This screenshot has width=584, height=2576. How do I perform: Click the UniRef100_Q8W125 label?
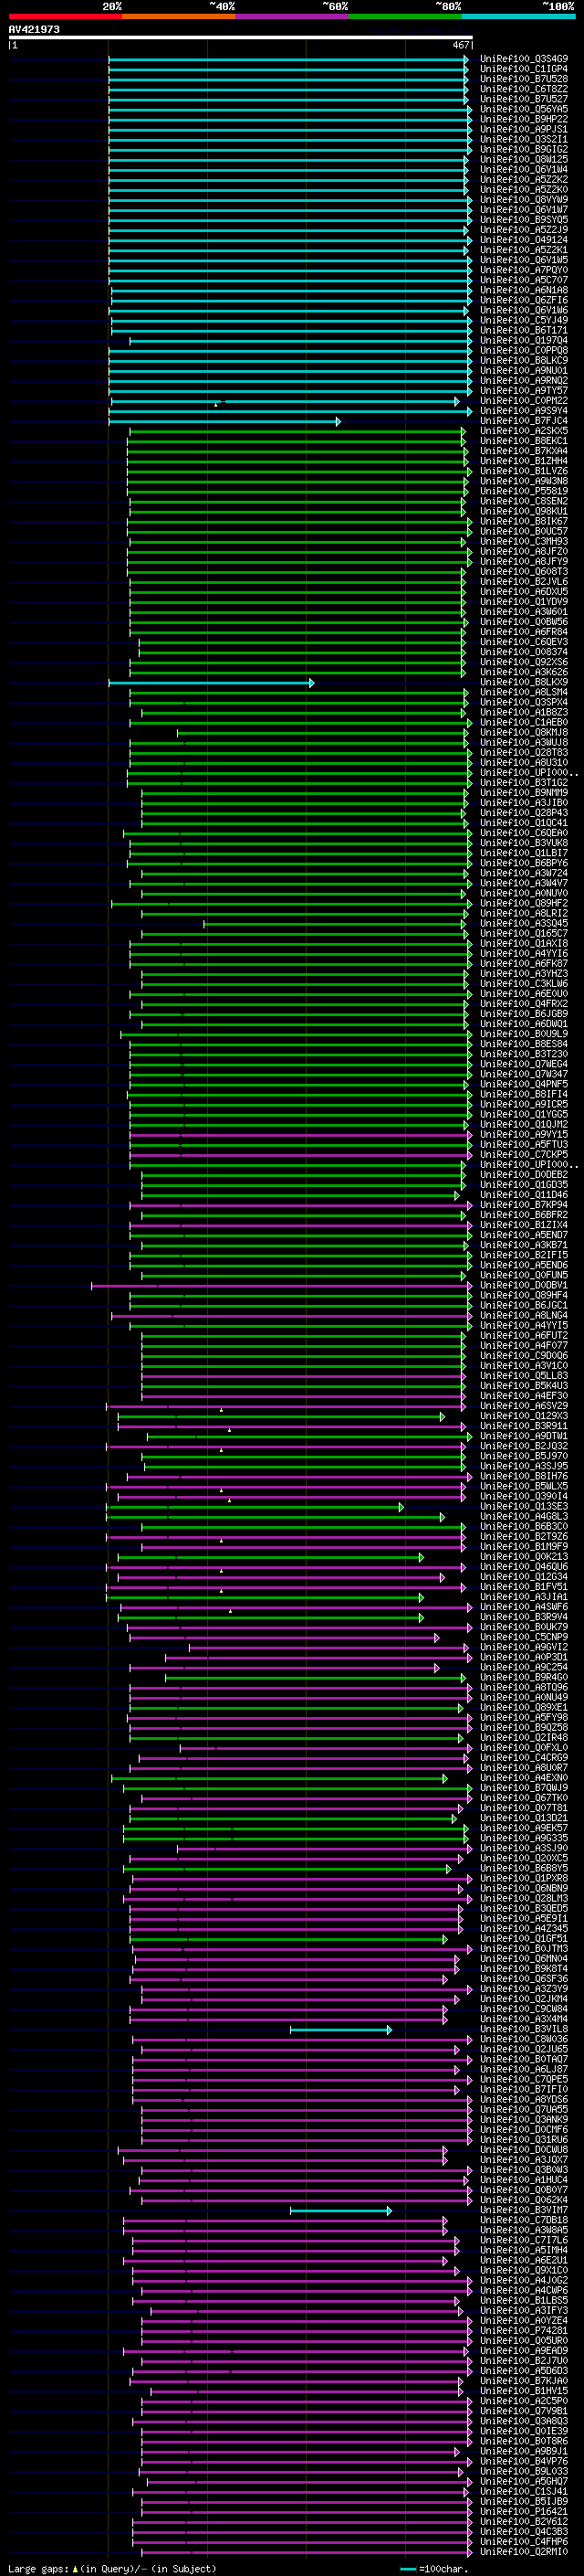[524, 160]
